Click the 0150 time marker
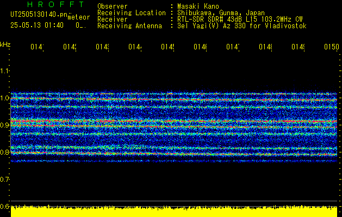This screenshot has height=217, width=342. pos(332,47)
